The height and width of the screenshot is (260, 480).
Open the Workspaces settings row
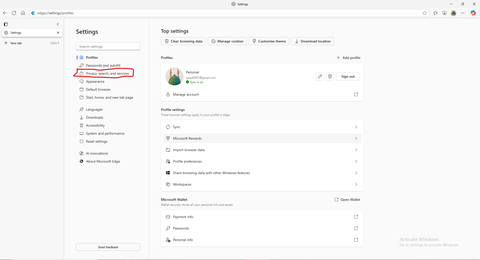point(262,184)
